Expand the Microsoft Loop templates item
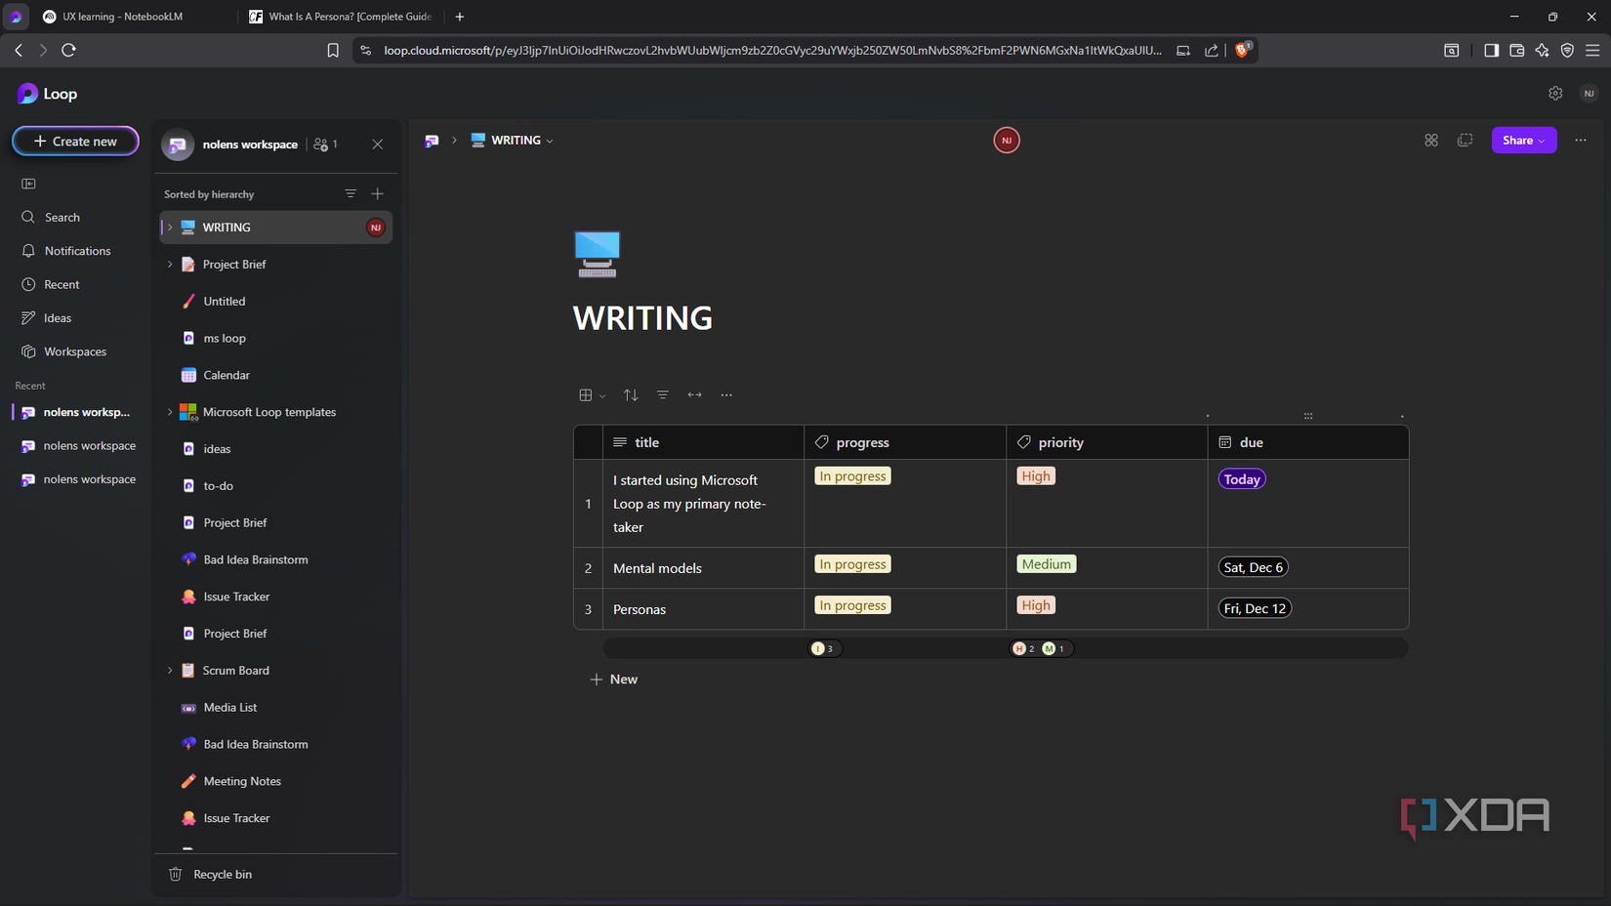This screenshot has height=906, width=1611. click(x=170, y=411)
